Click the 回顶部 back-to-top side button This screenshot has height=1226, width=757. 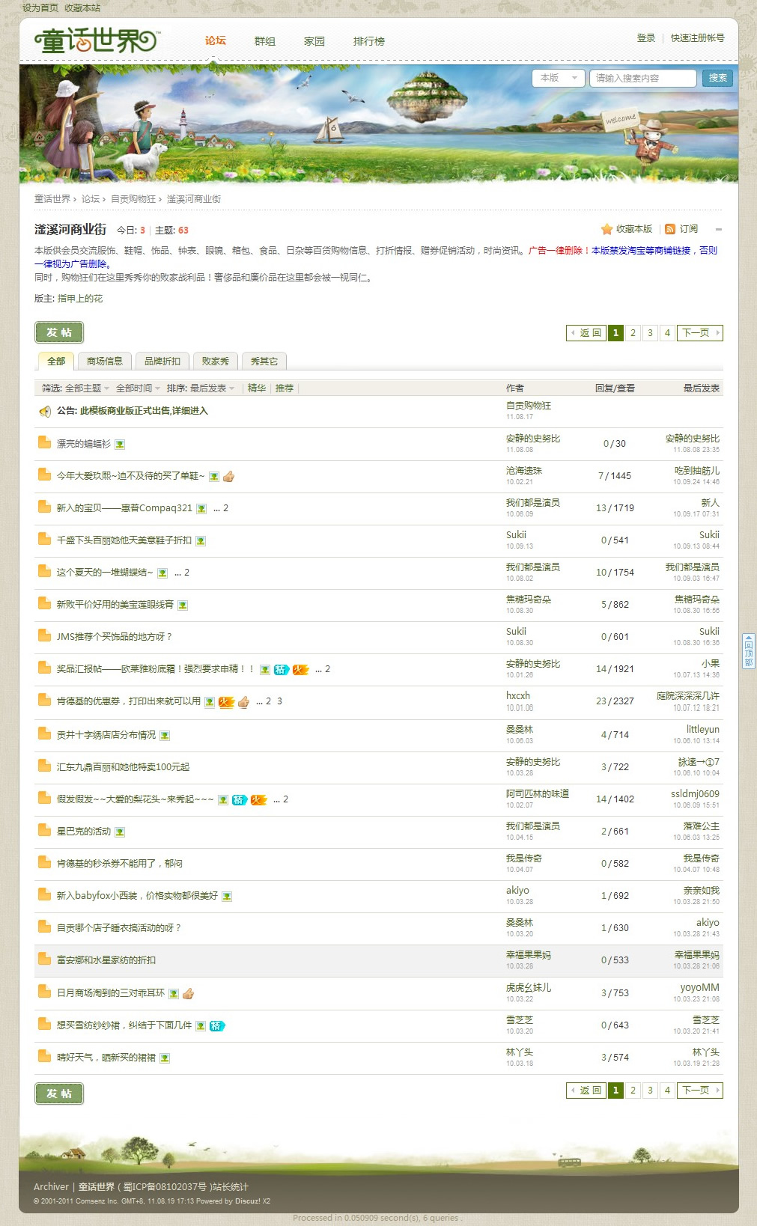[748, 651]
